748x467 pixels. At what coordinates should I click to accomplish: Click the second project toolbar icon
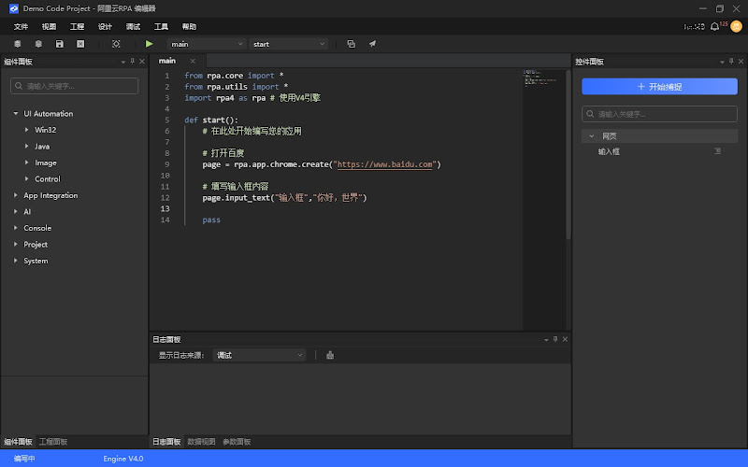tap(38, 44)
